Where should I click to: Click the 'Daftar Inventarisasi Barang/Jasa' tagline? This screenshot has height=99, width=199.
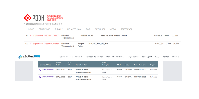click(55, 18)
